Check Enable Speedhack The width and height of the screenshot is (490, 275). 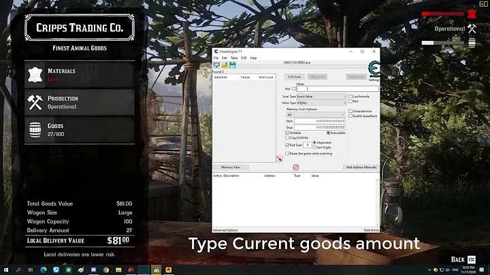(x=350, y=116)
